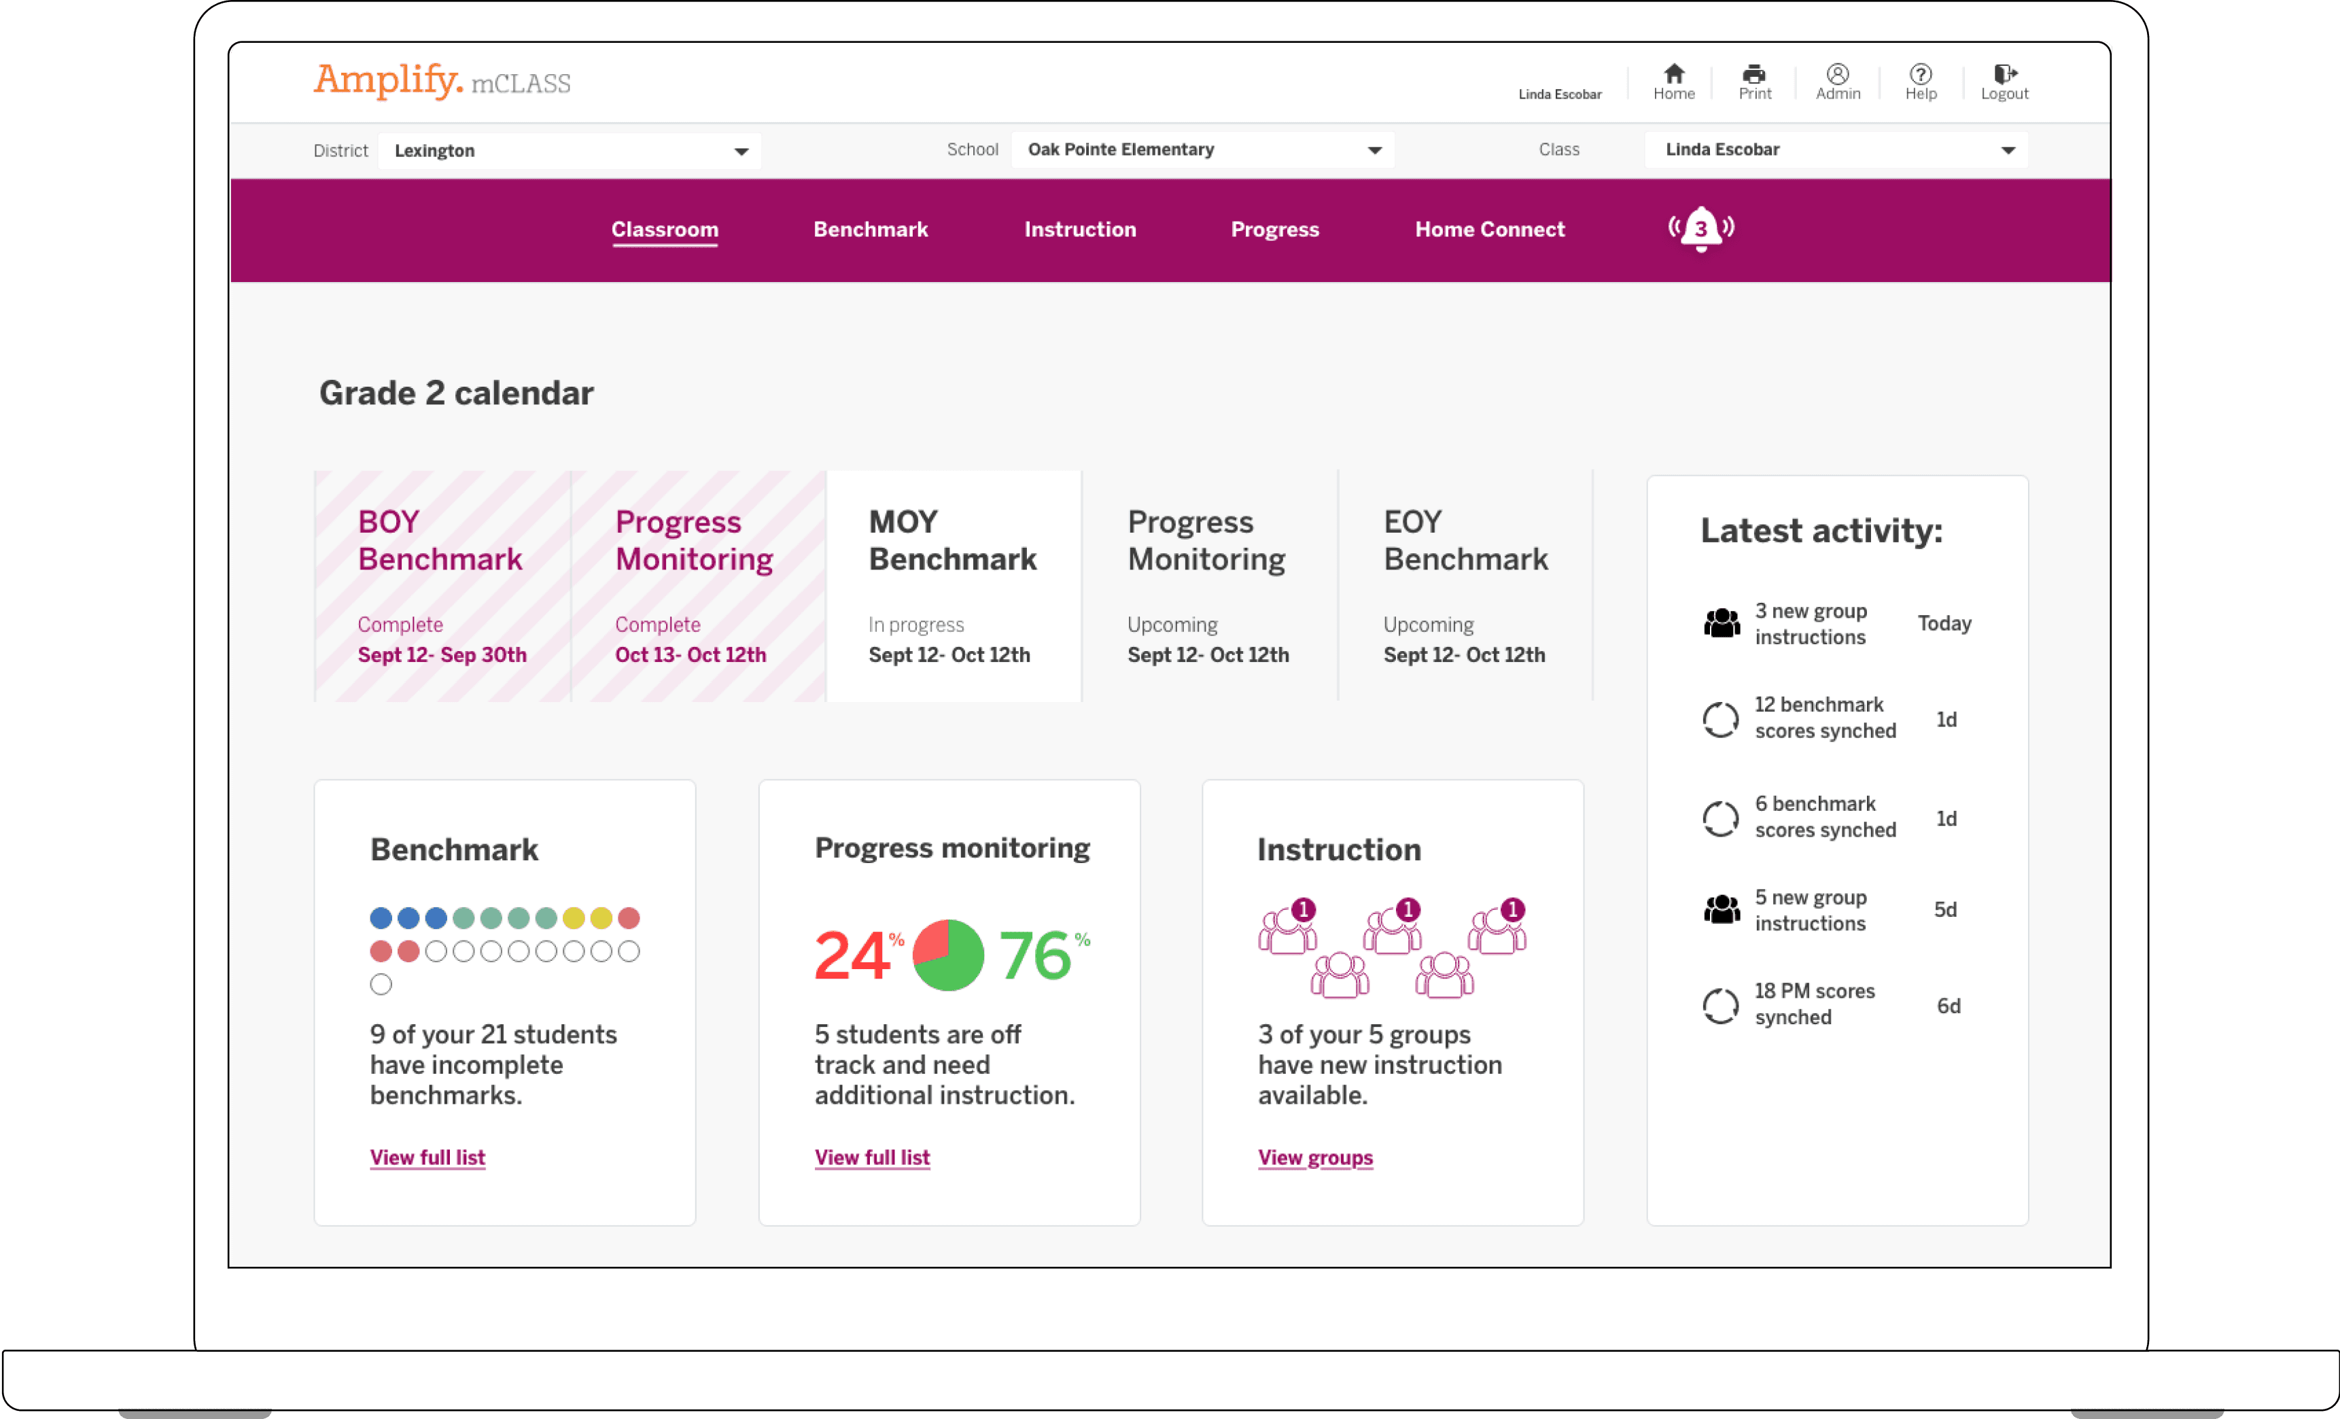Click View groups link
The image size is (2340, 1419).
coord(1314,1157)
